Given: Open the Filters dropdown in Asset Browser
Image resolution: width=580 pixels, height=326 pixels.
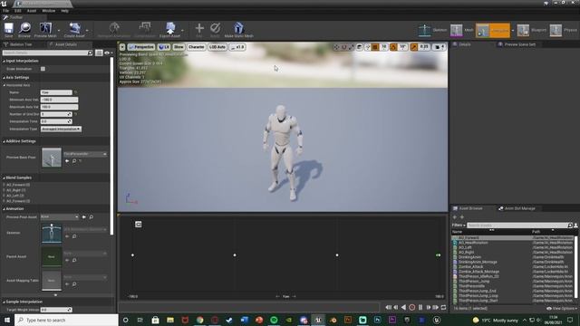Looking at the screenshot, I should pyautogui.click(x=459, y=225).
